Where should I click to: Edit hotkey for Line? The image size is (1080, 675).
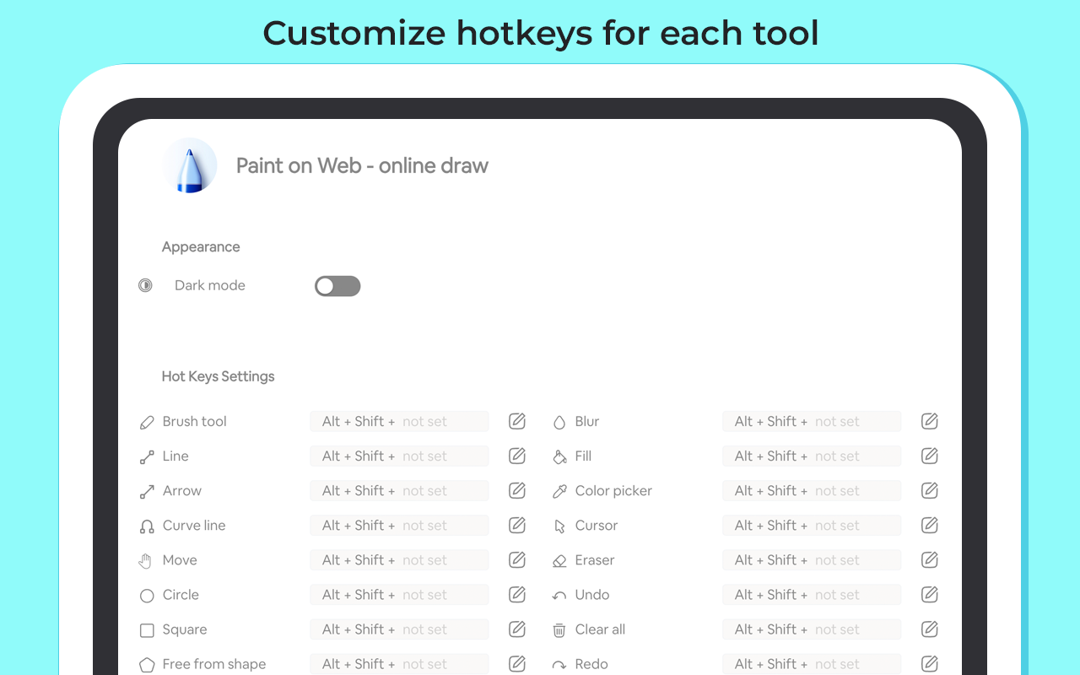pyautogui.click(x=517, y=456)
